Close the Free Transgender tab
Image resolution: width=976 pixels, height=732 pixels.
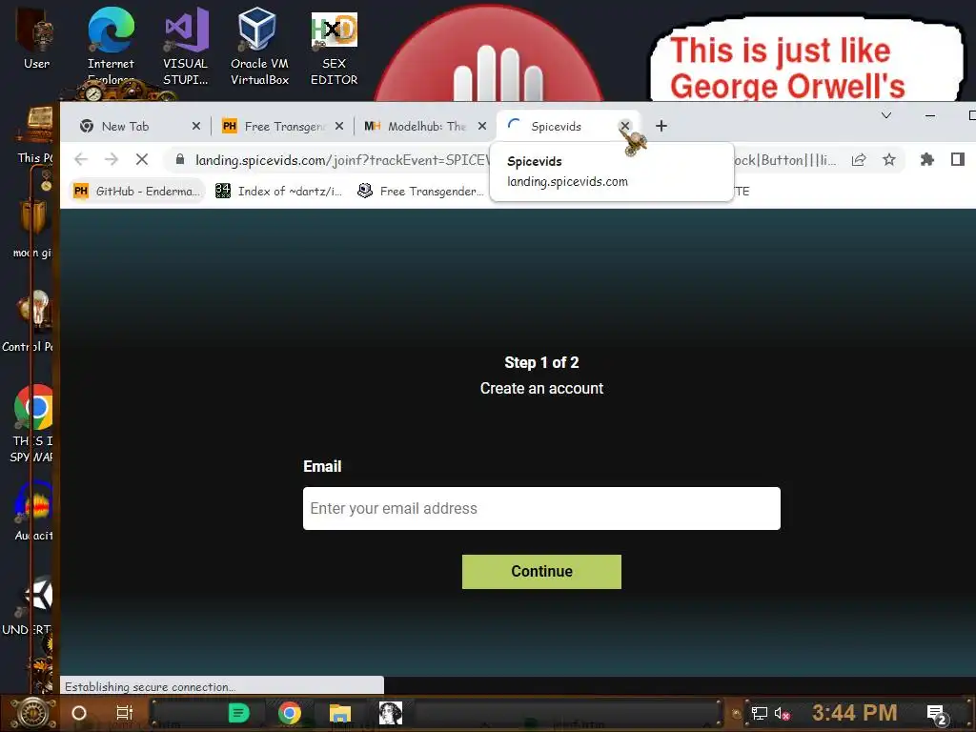(339, 127)
